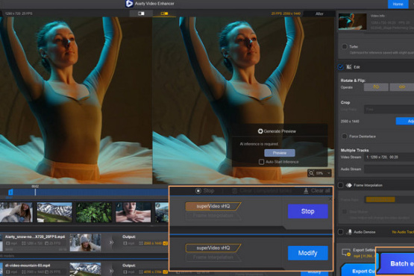Click the 1280 x 720 25 FPS source info
414x276 pixels.
[x=19, y=13]
